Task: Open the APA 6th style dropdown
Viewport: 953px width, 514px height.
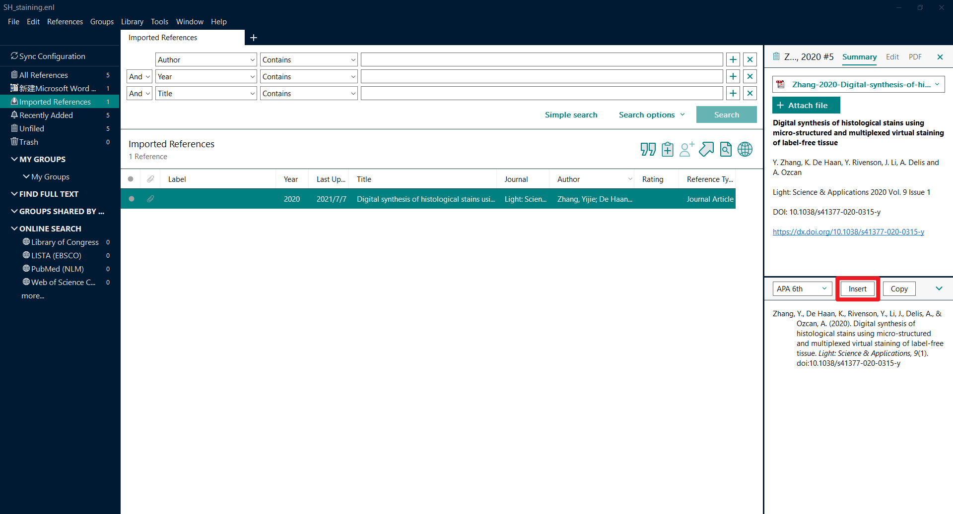Action: click(802, 289)
